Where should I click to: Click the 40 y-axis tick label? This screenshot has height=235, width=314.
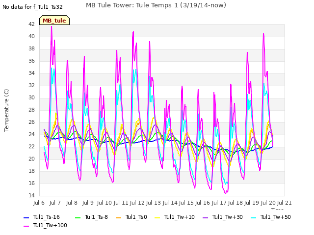click(x=31, y=36)
